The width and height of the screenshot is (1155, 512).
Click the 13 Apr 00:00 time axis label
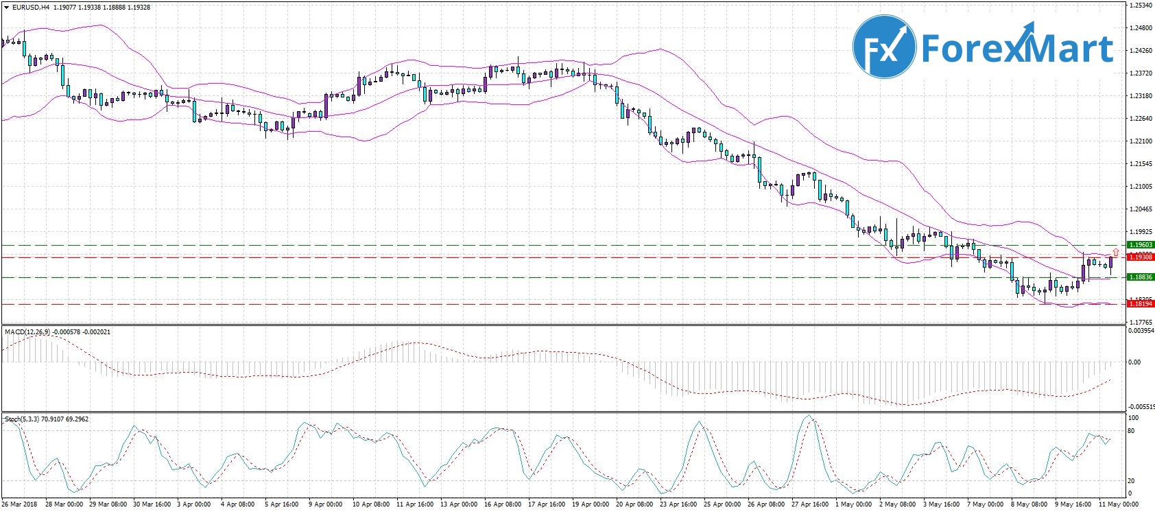(459, 504)
